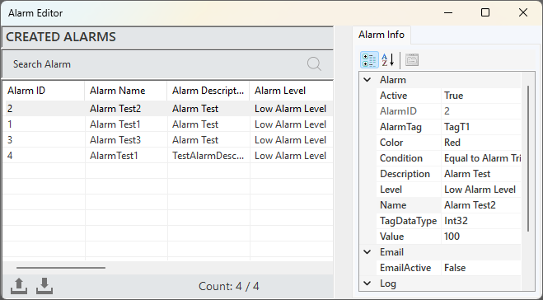543x300 pixels.
Task: Focus the Search Alarm input field
Action: [156, 64]
